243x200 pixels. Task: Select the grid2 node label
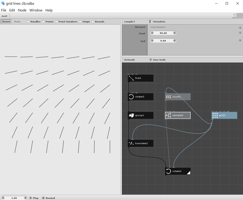click(x=222, y=115)
